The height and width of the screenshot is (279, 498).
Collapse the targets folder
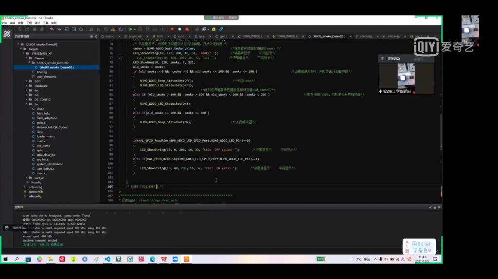(x=21, y=49)
